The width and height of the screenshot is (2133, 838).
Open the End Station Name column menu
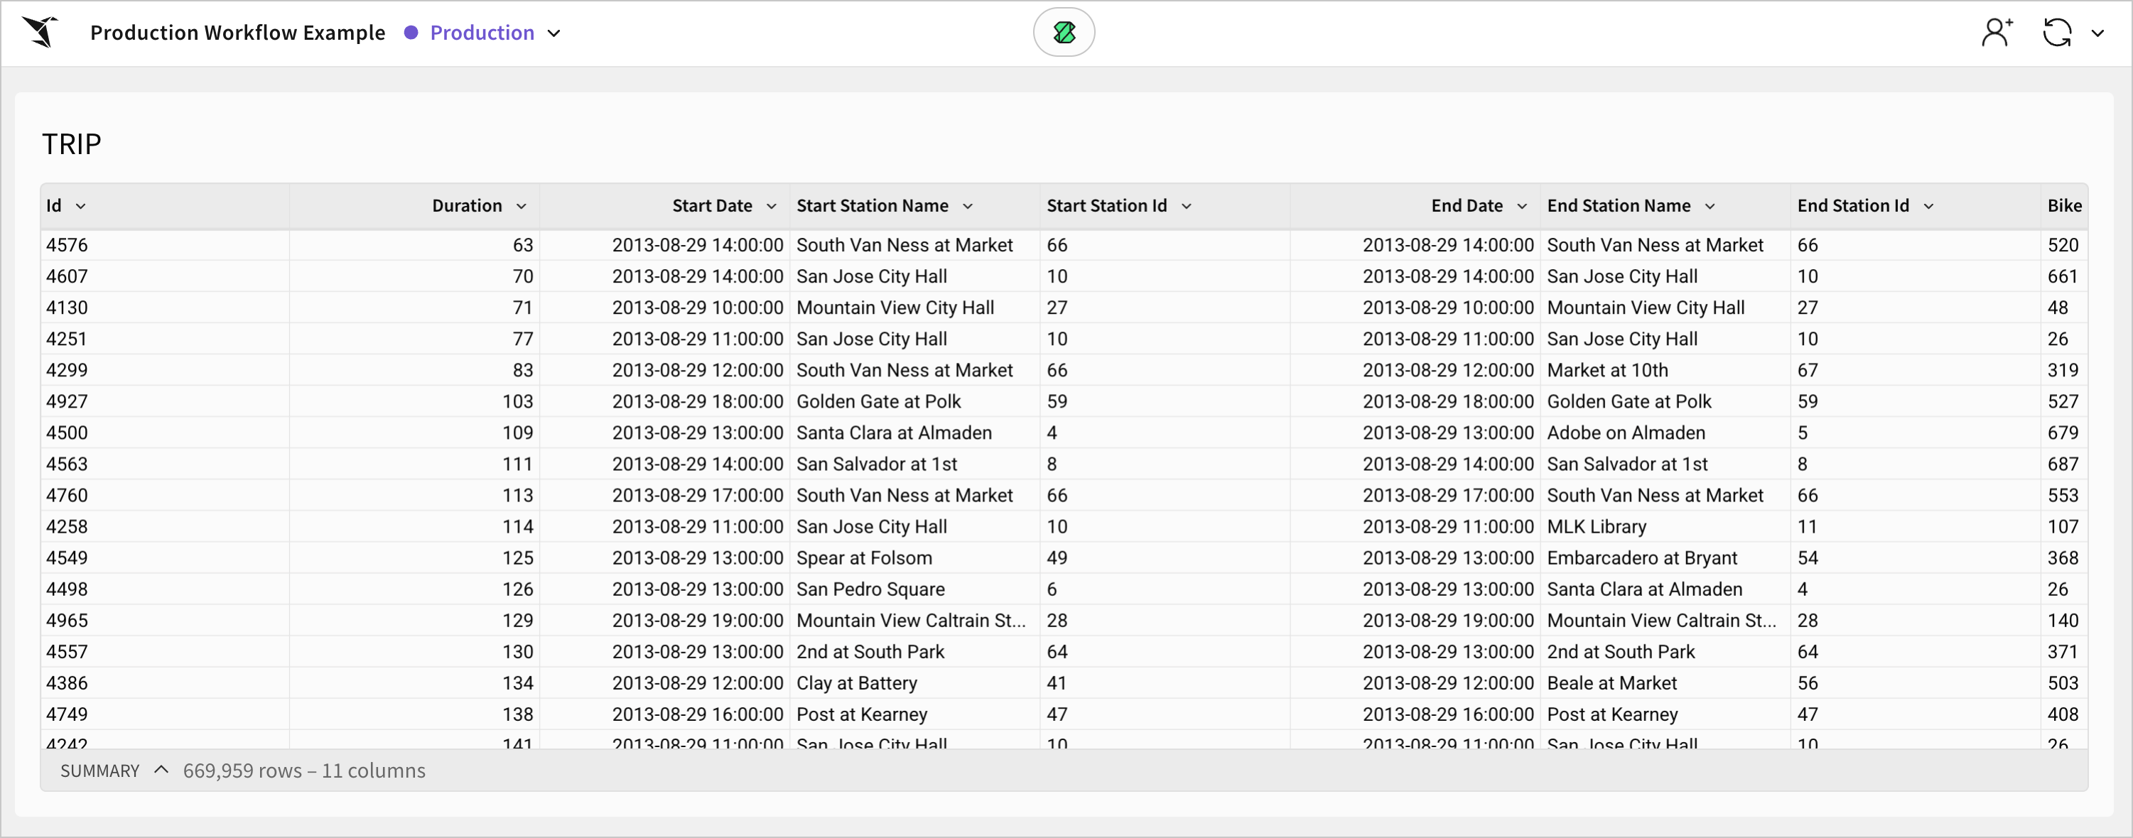point(1709,206)
